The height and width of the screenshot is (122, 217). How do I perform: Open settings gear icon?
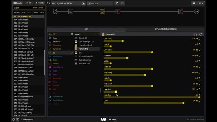point(14,119)
